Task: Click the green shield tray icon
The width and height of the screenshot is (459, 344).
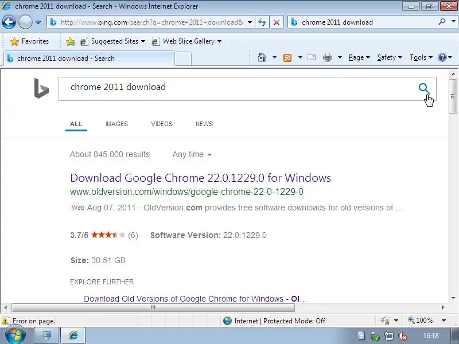Action: [x=375, y=336]
